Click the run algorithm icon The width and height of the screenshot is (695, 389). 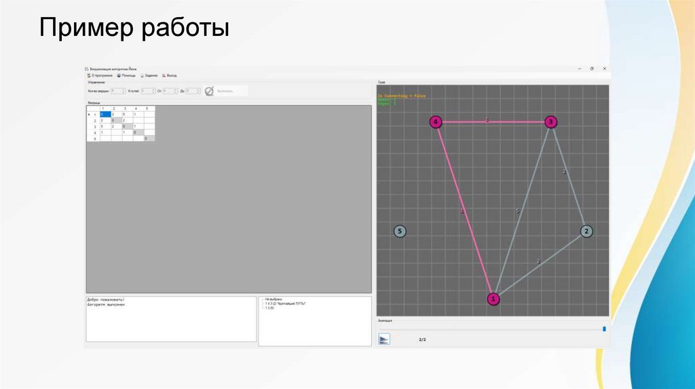tap(209, 91)
